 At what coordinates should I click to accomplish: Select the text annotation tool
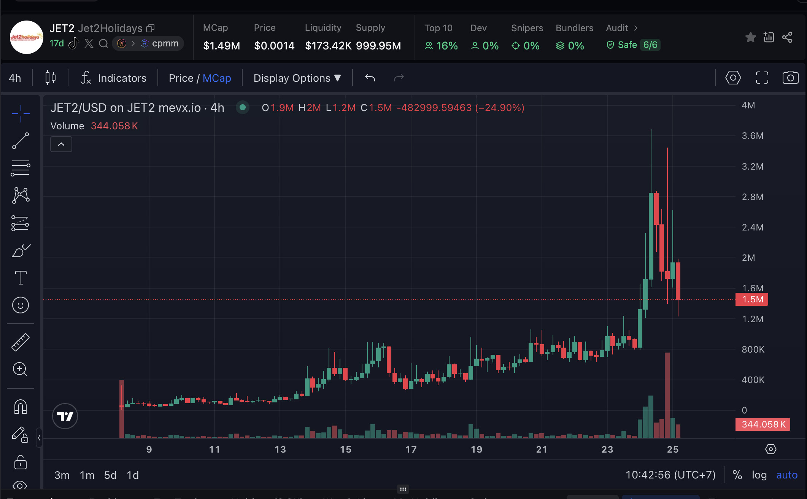21,278
